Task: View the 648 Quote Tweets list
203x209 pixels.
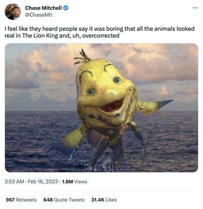Action: click(x=64, y=200)
